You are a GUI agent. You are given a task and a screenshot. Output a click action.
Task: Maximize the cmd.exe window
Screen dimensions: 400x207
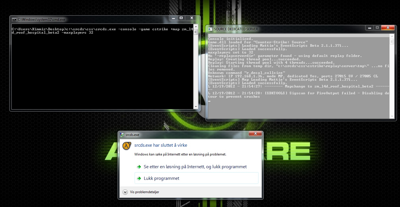[x=181, y=18]
